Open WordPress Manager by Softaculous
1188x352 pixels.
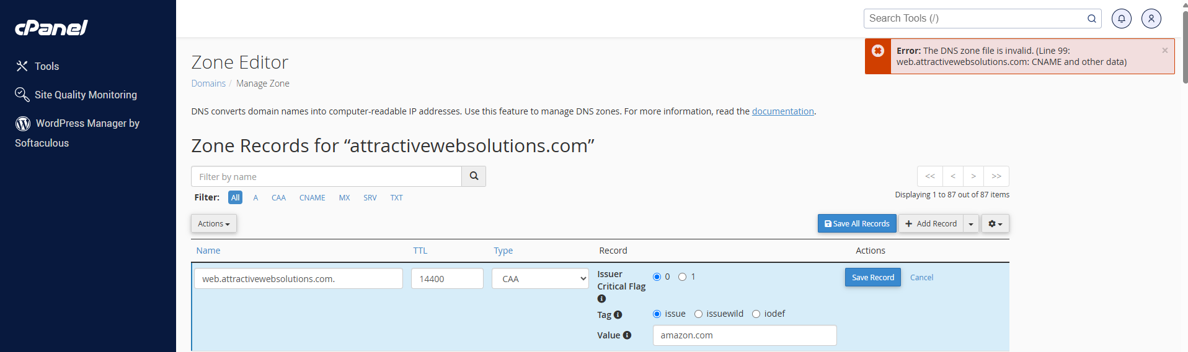click(77, 132)
